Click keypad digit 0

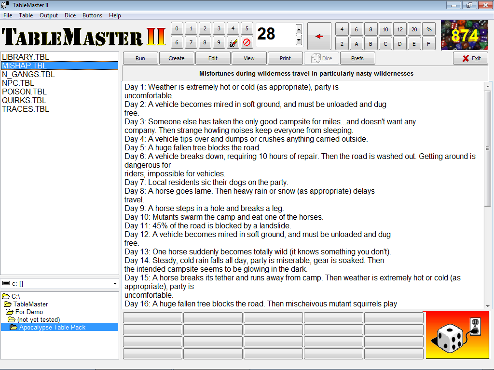(177, 28)
